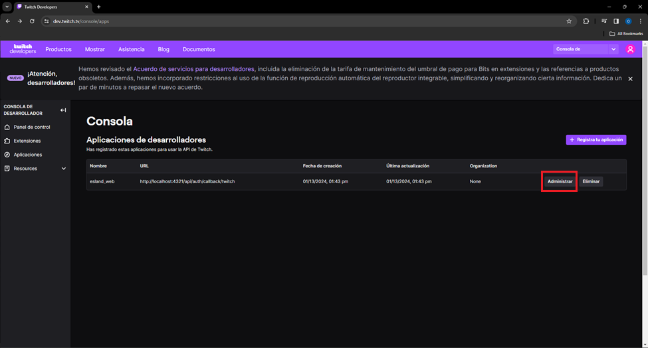
Task: Click Administrar for esland_web
Action: point(560,181)
